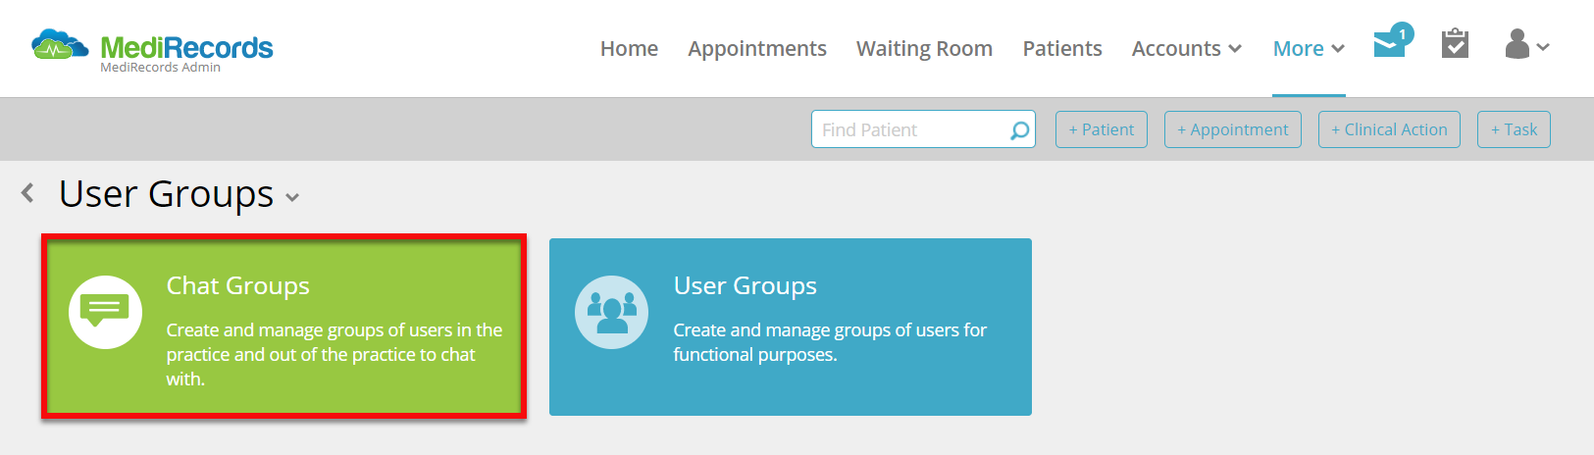Click the + Appointment button
Image resolution: width=1594 pixels, height=455 pixels.
click(1233, 129)
